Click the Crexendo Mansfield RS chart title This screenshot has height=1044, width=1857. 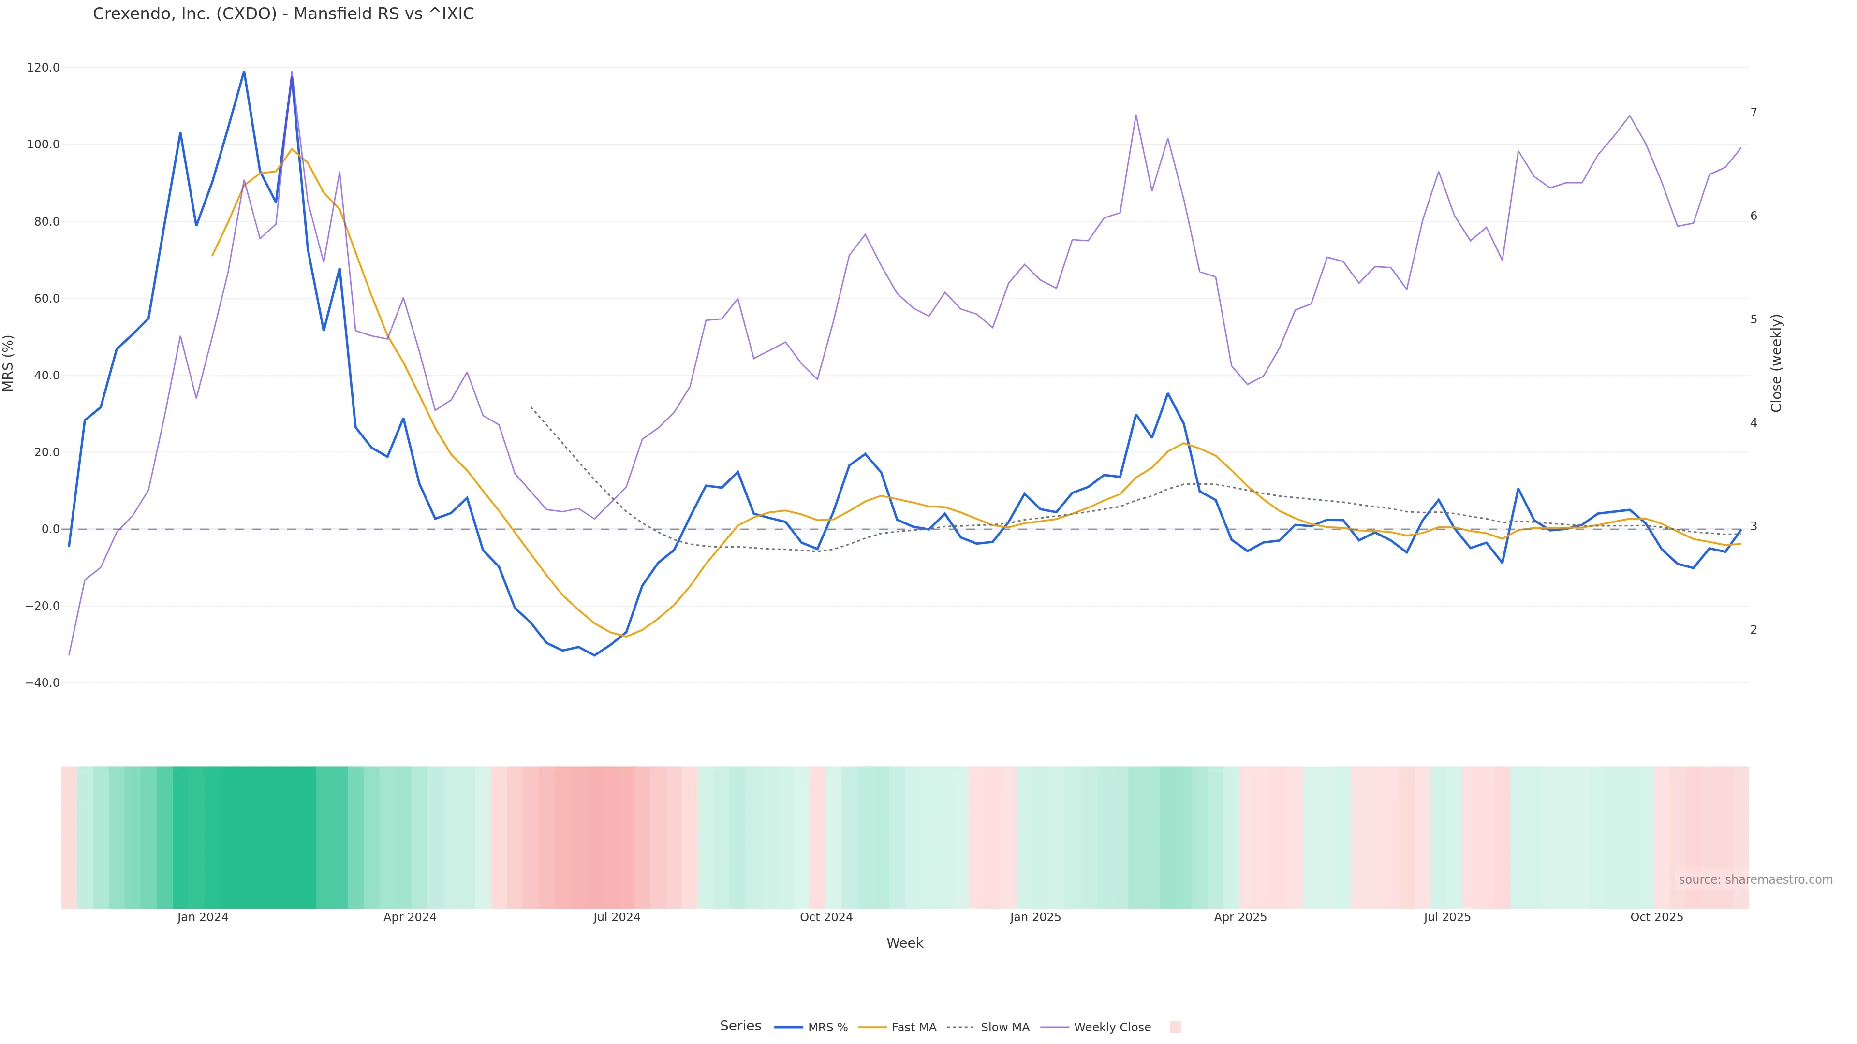[x=283, y=14]
